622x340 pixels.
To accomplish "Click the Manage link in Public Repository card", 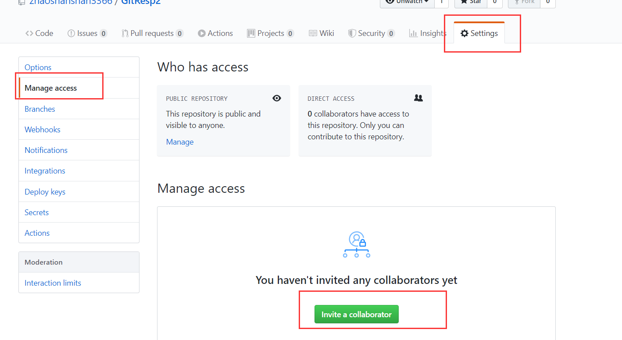I will [x=180, y=142].
